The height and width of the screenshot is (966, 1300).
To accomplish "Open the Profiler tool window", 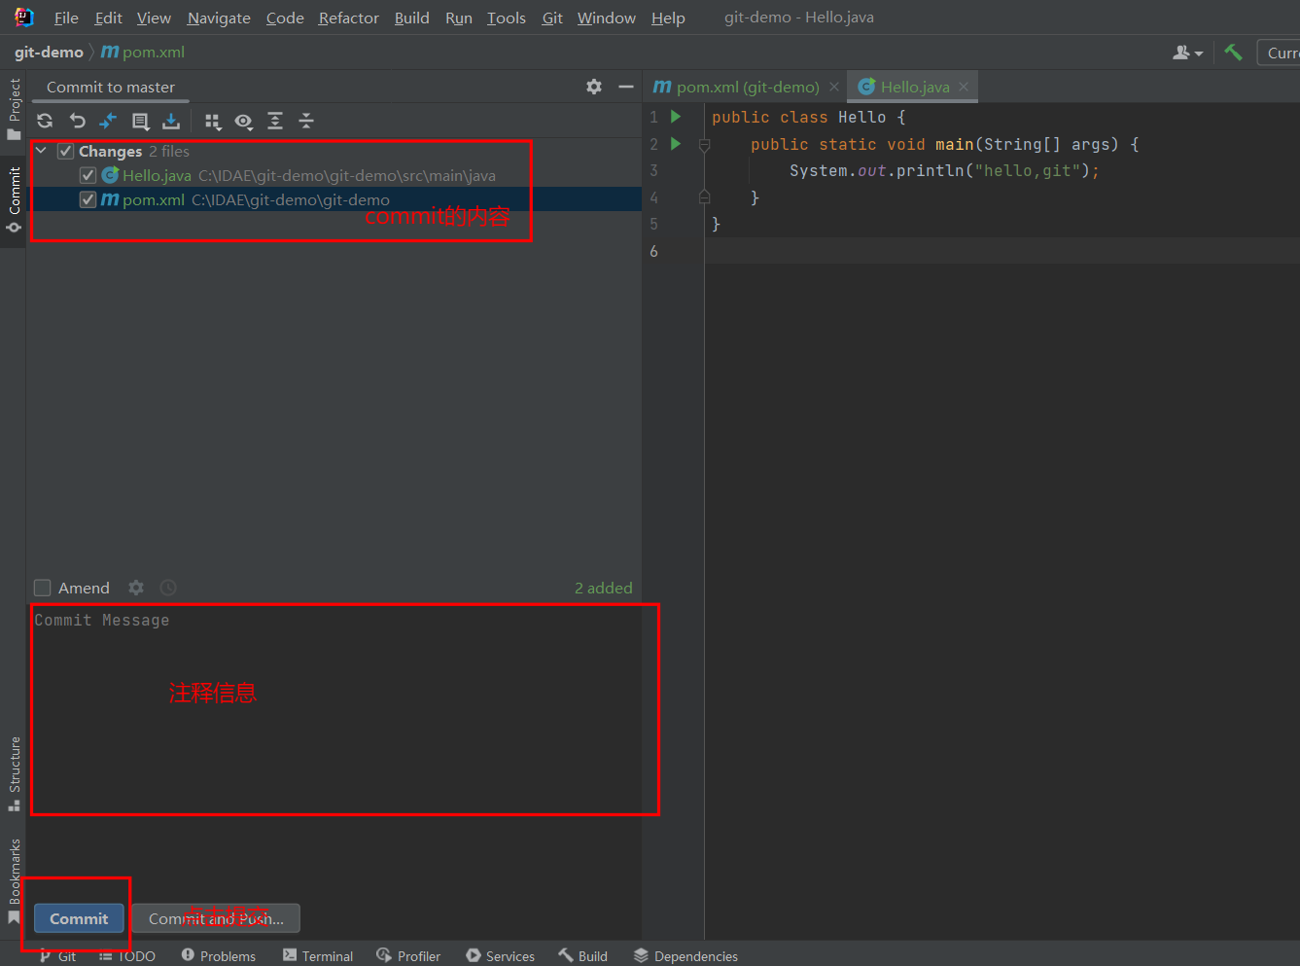I will [x=408, y=955].
